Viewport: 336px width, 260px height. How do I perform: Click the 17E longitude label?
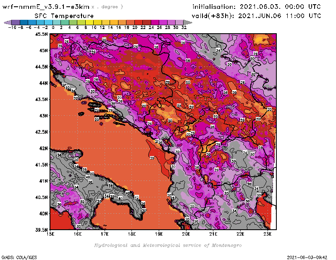105,234
